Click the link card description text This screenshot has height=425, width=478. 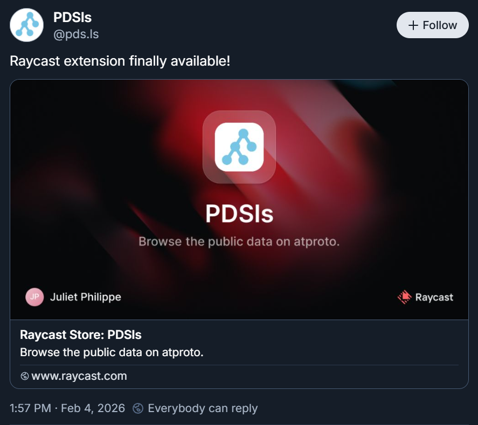(112, 353)
